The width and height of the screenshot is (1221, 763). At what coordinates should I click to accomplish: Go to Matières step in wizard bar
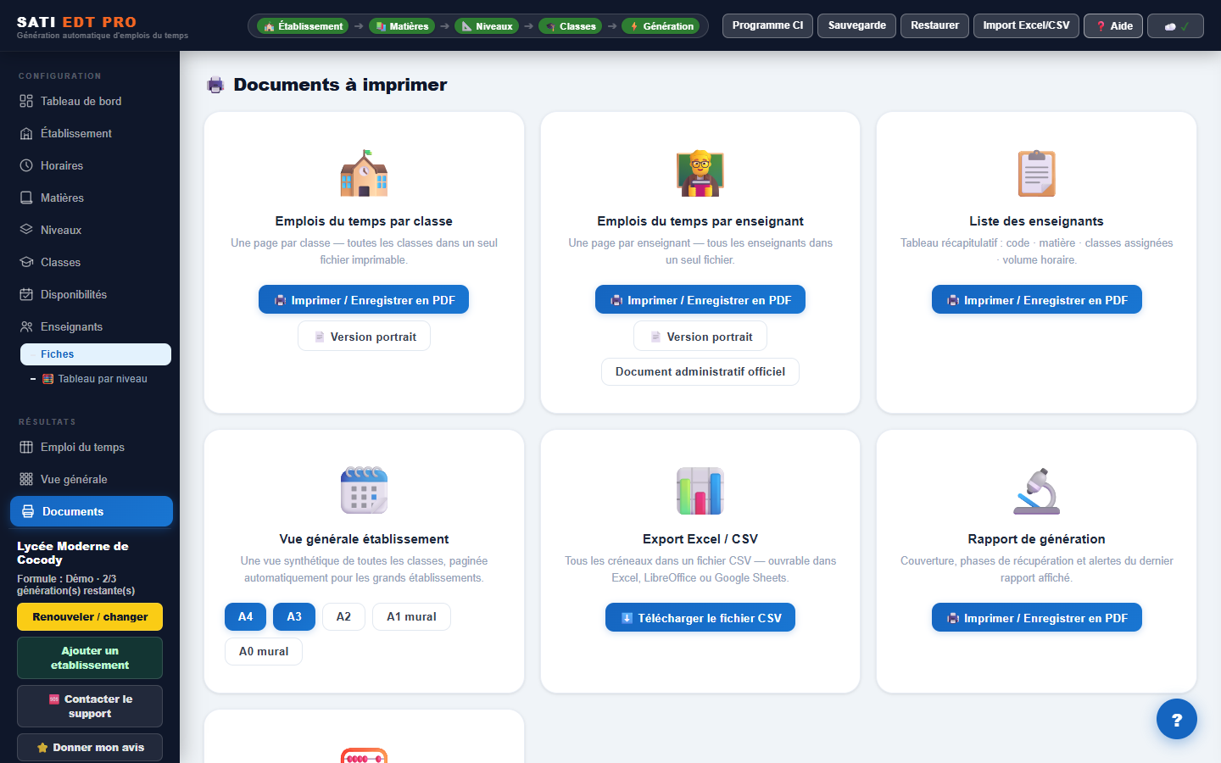click(x=401, y=26)
